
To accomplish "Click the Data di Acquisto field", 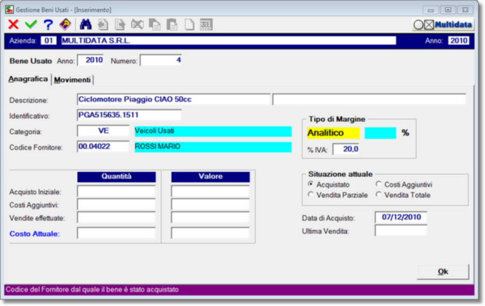I will click(401, 217).
